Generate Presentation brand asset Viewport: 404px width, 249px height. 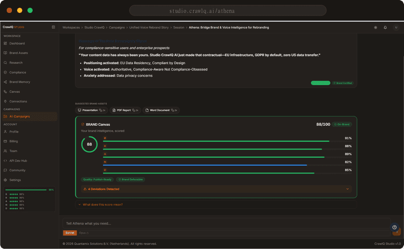pyautogui.click(x=92, y=110)
